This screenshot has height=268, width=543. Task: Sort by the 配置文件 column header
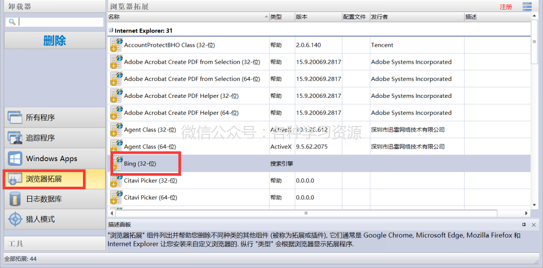click(356, 17)
